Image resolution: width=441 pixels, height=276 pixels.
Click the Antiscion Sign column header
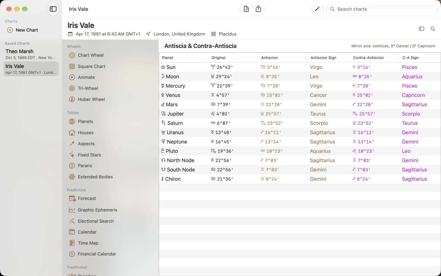328,58
